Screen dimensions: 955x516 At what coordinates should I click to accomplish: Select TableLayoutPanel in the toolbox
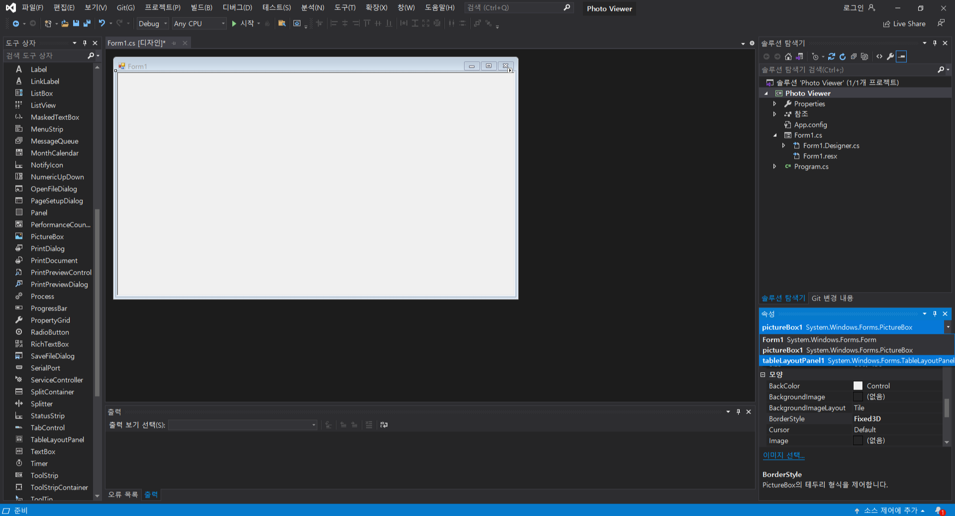pyautogui.click(x=57, y=440)
